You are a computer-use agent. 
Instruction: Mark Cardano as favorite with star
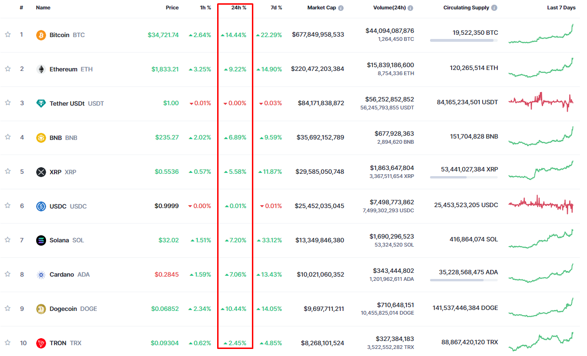(8, 274)
